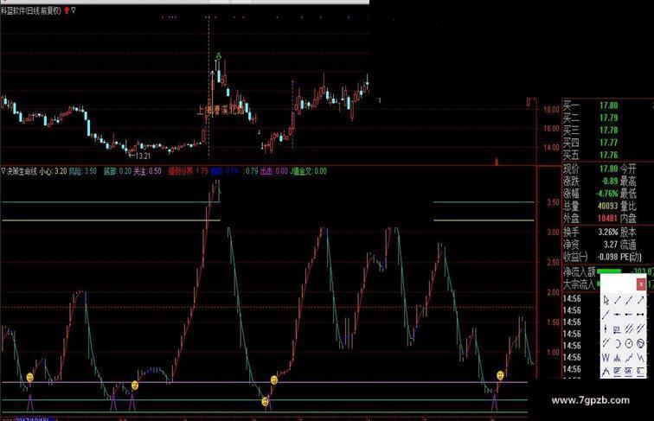This screenshot has width=654, height=421.
Task: Click the purple triangle spike below leftmost smiley
Action: (30, 402)
